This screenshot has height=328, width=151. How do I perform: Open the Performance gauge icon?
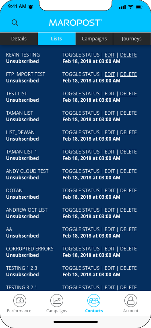20,301
